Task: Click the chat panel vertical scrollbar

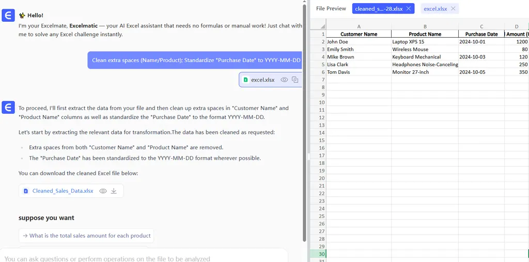Action: tap(304, 119)
